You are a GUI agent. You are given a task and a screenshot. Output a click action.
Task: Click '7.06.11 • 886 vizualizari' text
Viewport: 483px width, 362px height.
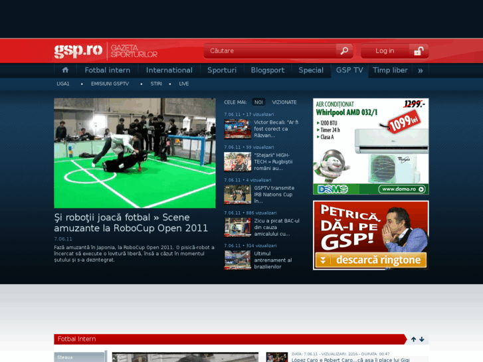pyautogui.click(x=250, y=213)
